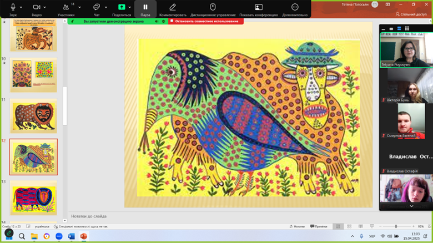433x243 pixels.
Task: Open accessibility checker Спеціальні можливості
Action: coord(80,226)
